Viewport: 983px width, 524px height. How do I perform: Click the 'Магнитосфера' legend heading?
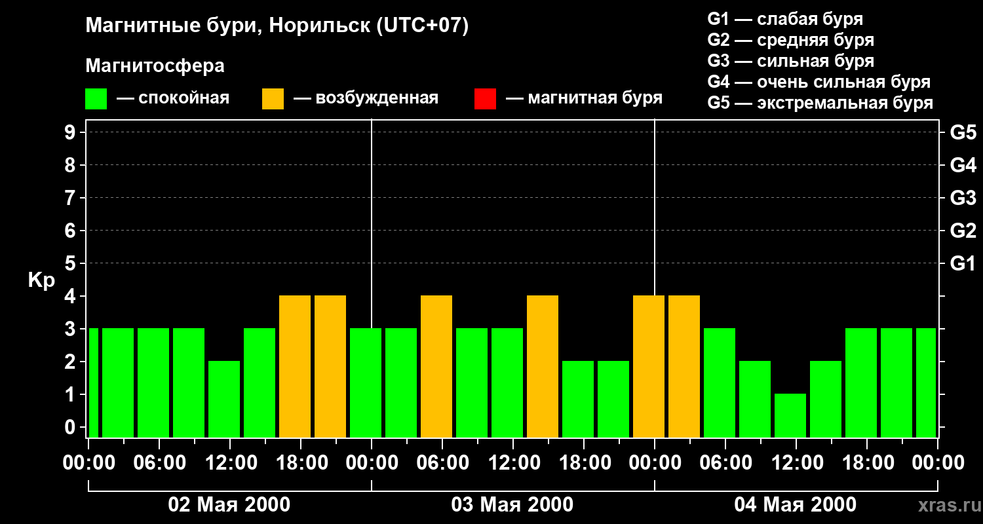click(x=155, y=66)
